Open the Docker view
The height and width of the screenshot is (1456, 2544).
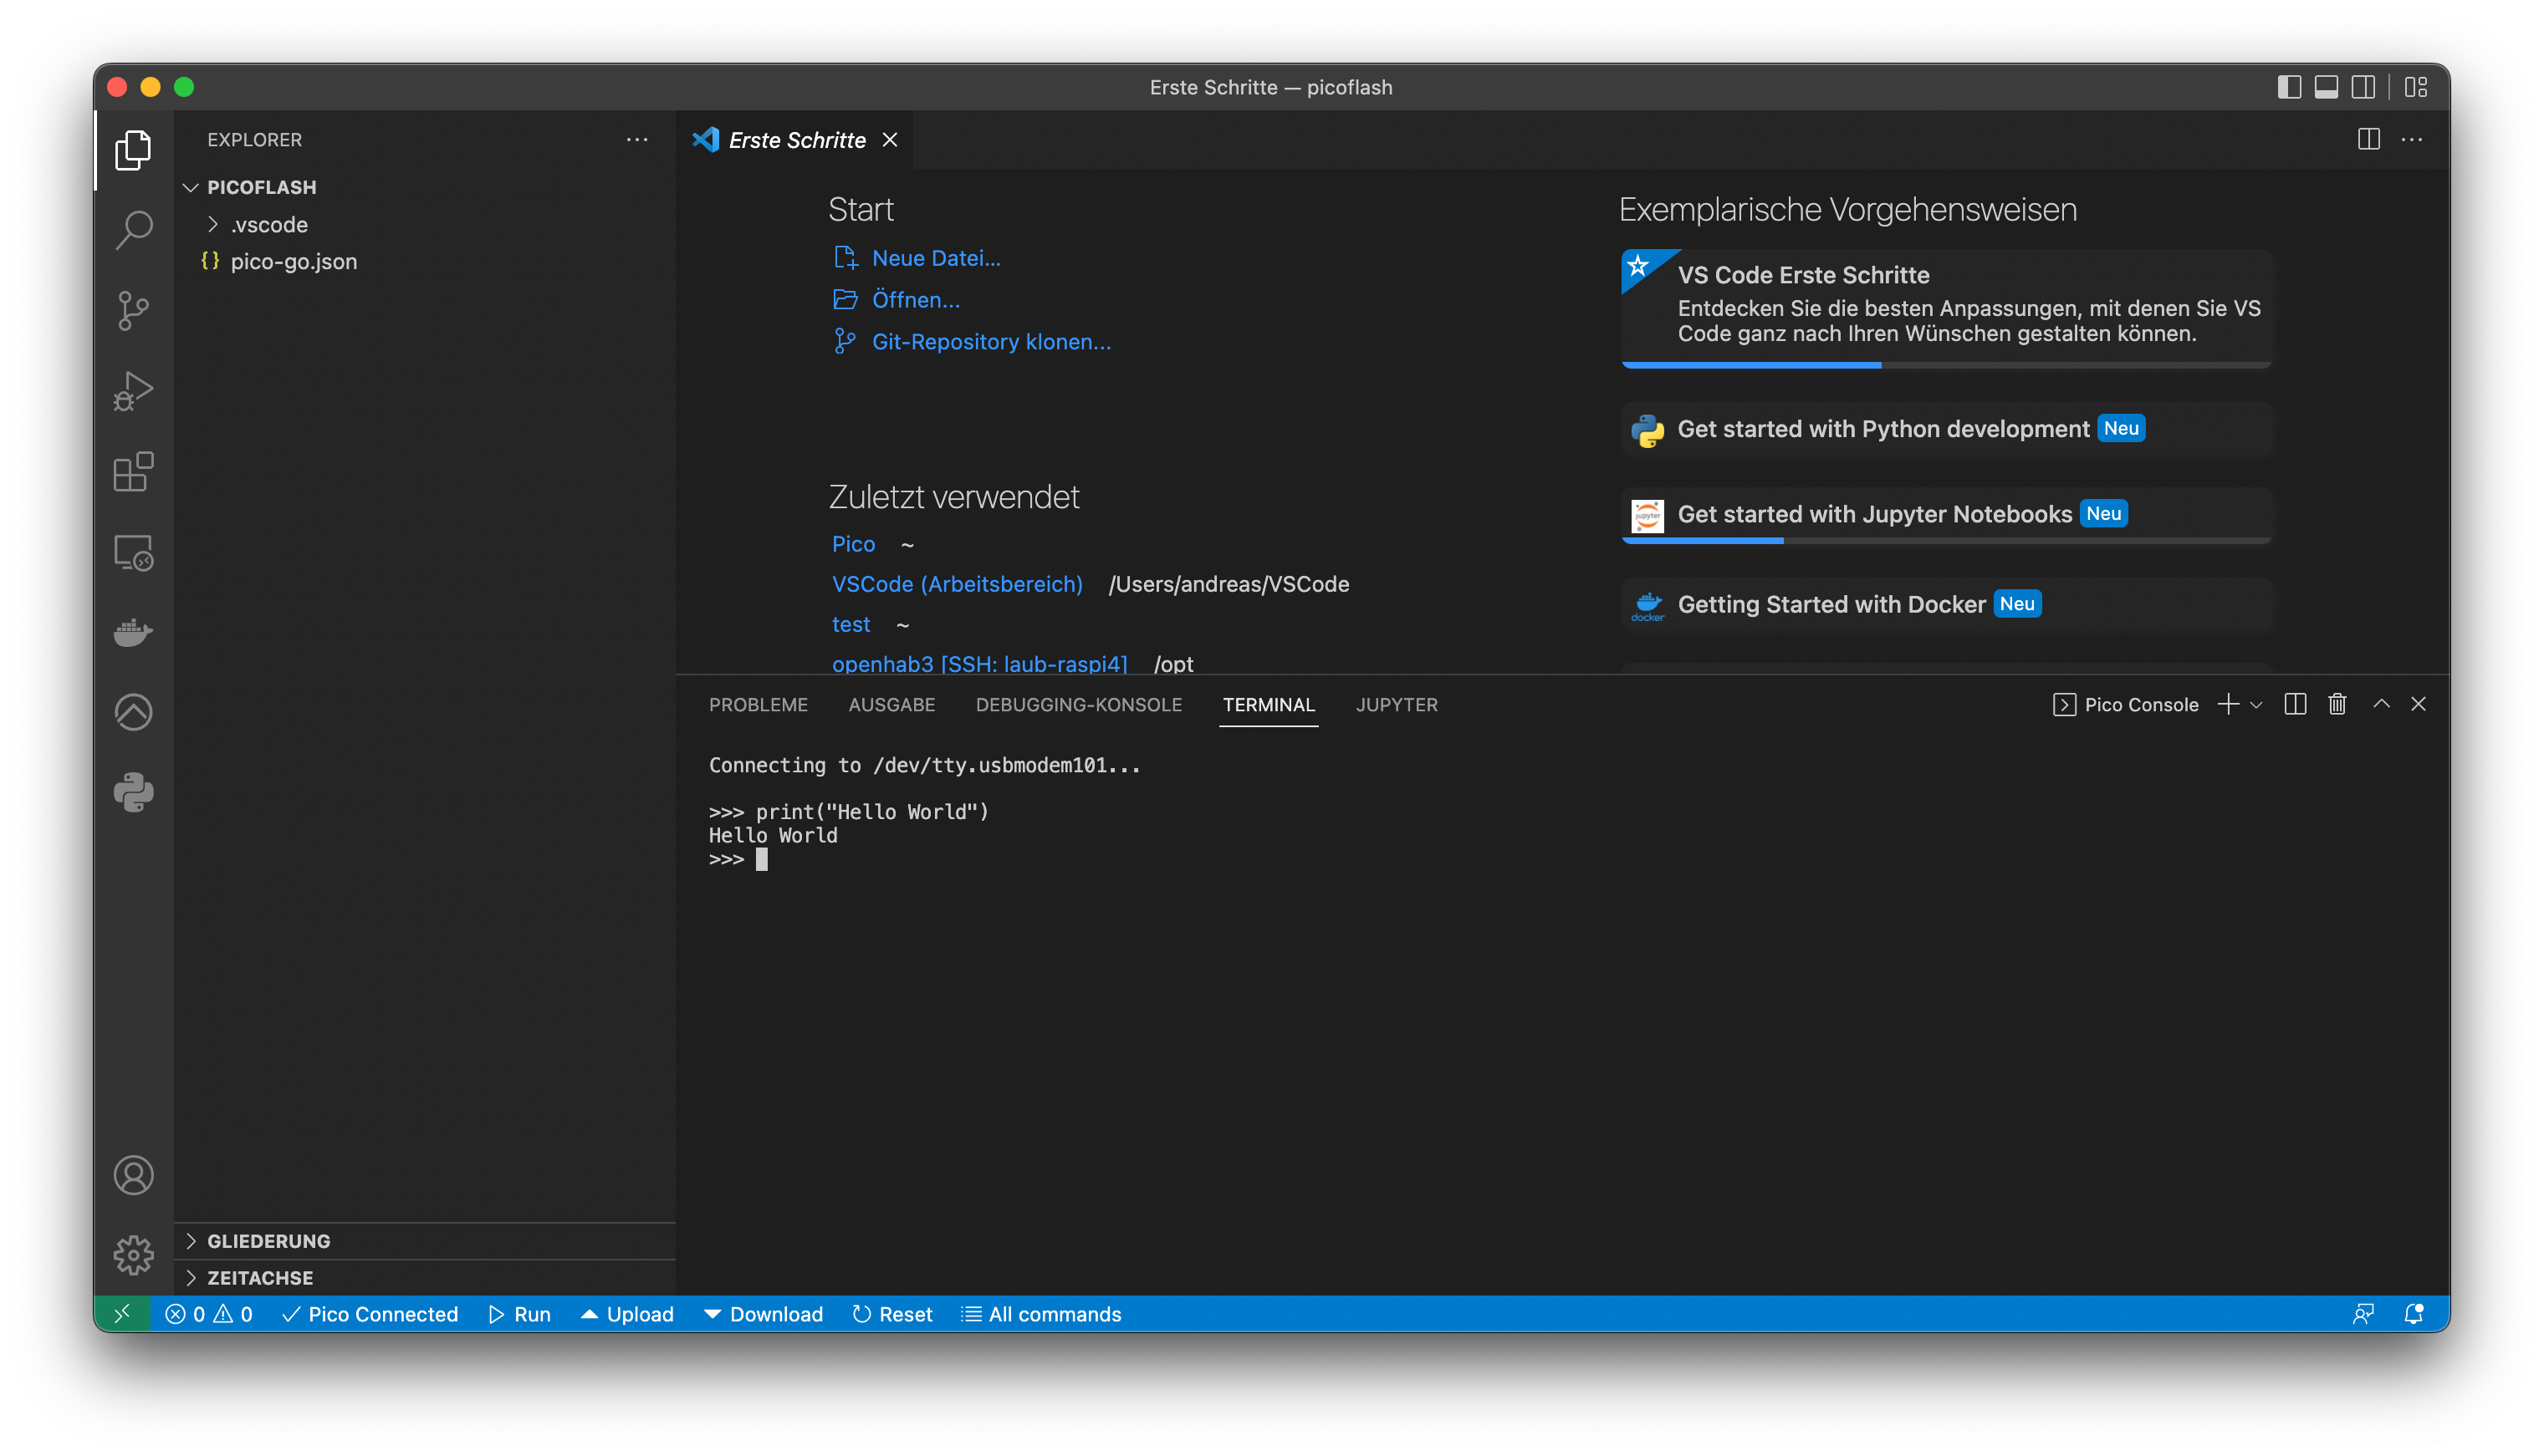coord(133,632)
